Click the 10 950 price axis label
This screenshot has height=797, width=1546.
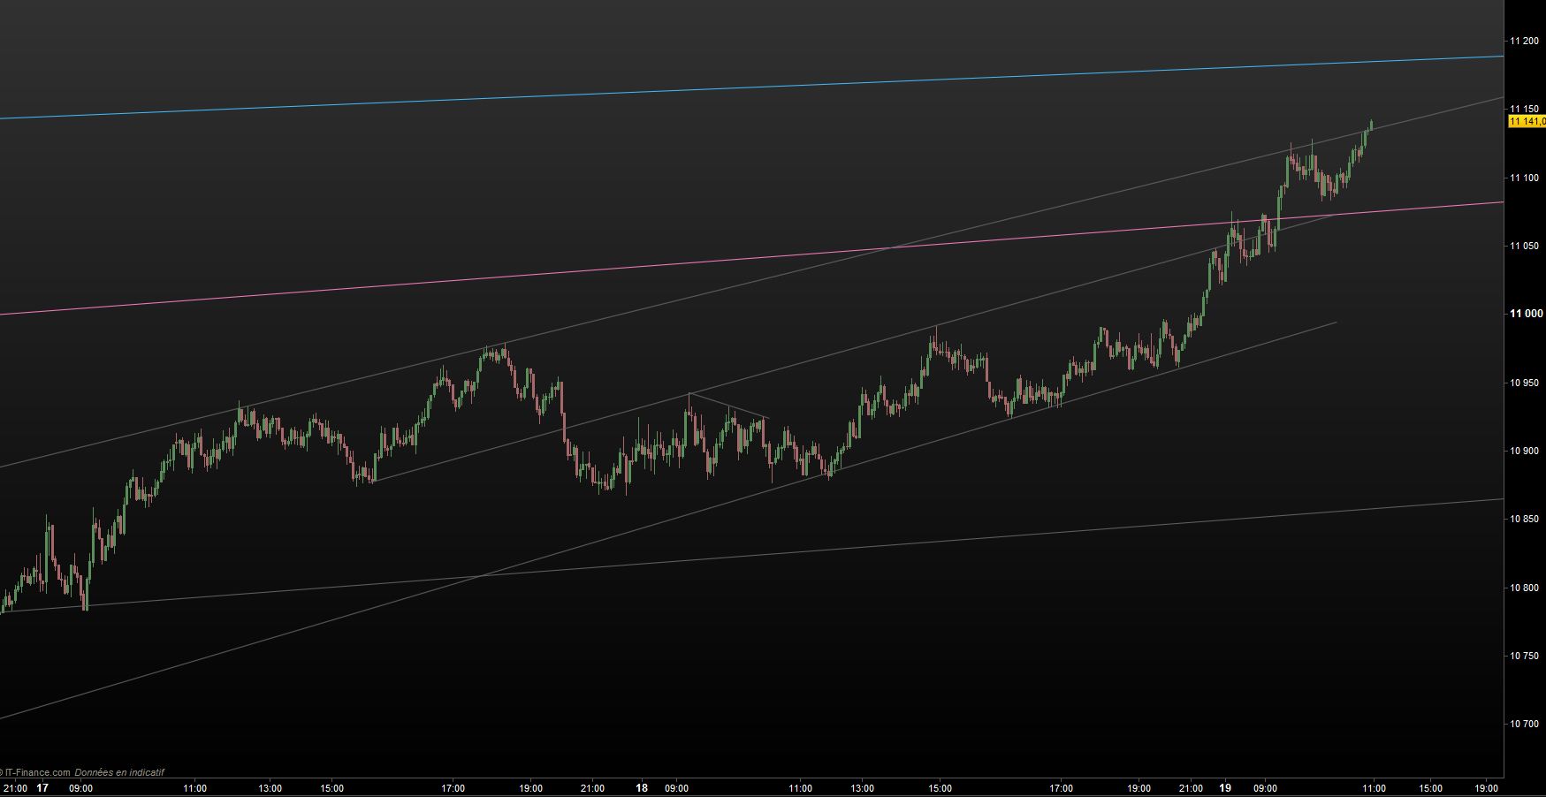pos(1524,383)
